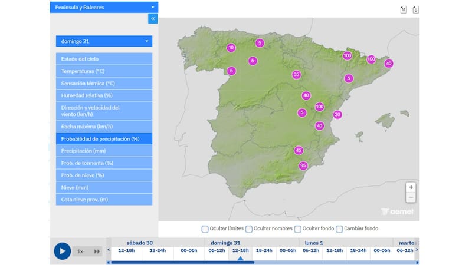The width and height of the screenshot is (472, 265).
Task: Select Dirección y velocidad del viento layer
Action: [104, 111]
